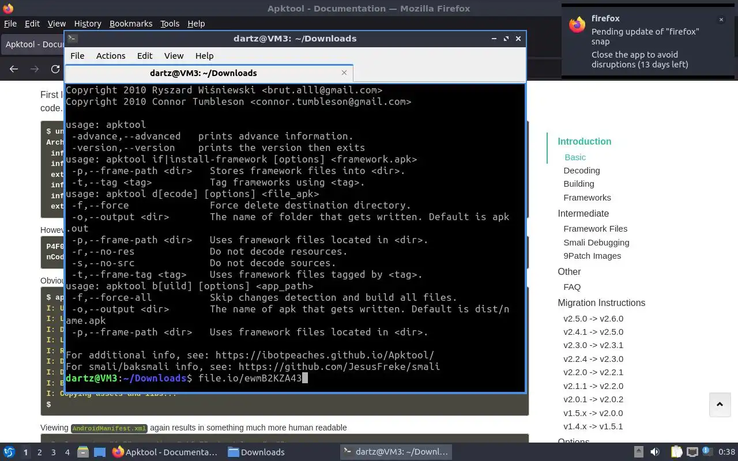
Task: Open v1.4.x -> v1.5.1 migration link
Action: click(593, 426)
